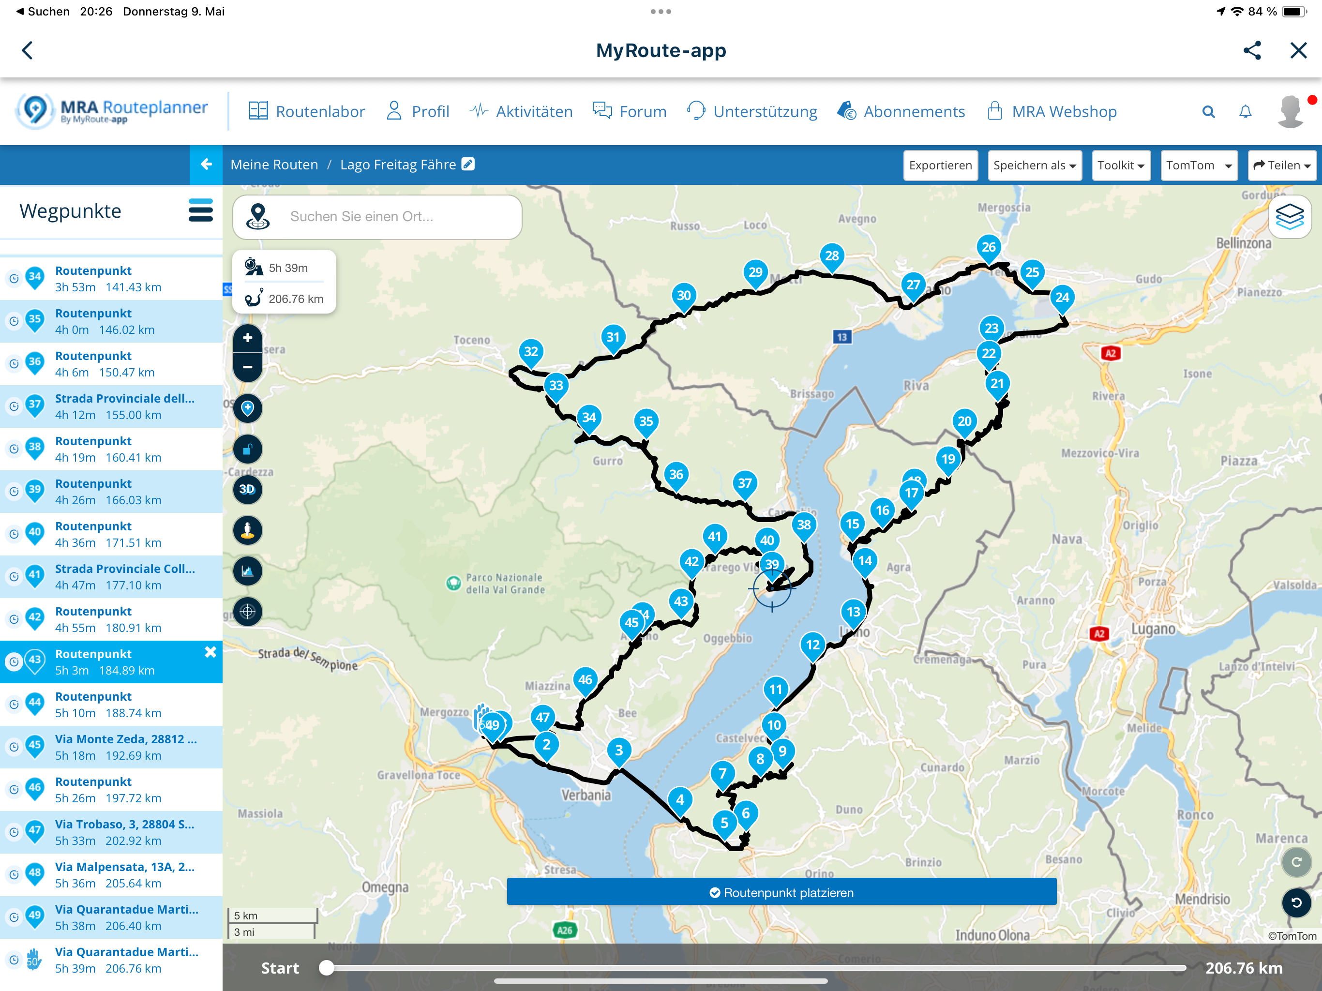Toggle clock icon for waypoint 42
The width and height of the screenshot is (1322, 991).
[x=14, y=619]
